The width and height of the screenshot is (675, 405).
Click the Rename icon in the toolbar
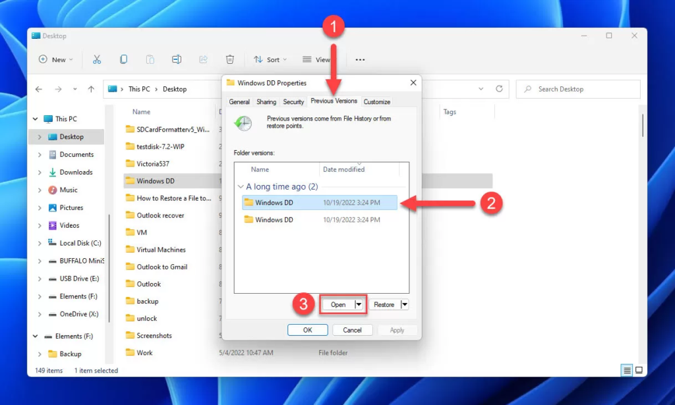pyautogui.click(x=177, y=59)
